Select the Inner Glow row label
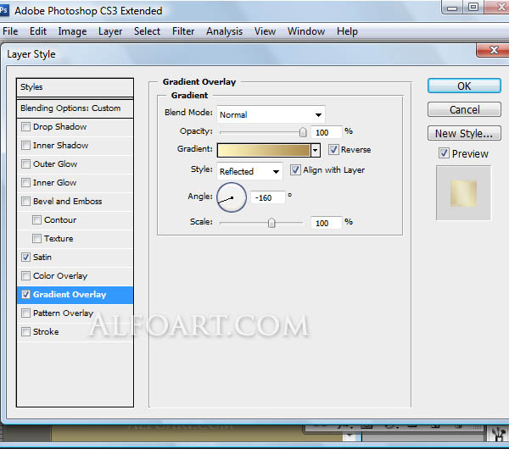 (x=54, y=182)
